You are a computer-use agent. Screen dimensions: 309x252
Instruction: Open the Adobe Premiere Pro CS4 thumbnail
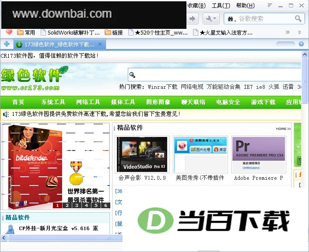point(259,154)
